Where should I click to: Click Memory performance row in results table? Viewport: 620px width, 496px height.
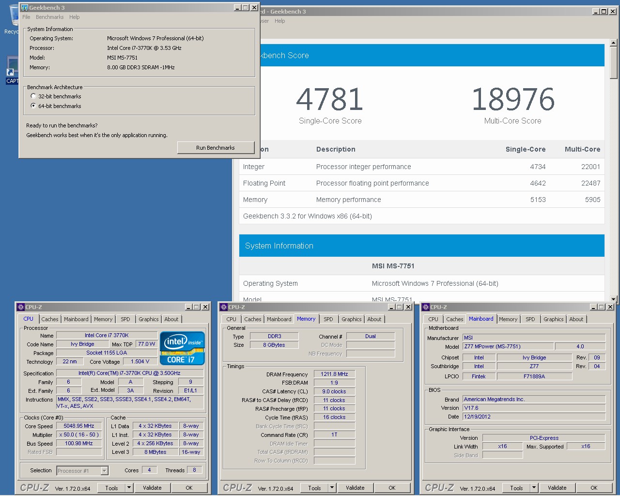[x=422, y=200]
